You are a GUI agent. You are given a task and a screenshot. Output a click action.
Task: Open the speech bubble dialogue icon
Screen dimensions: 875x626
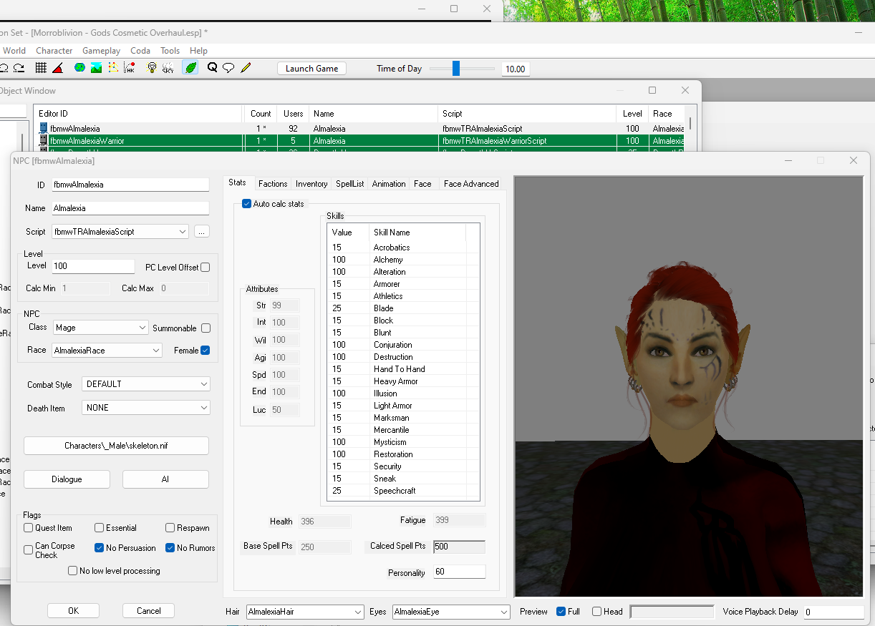click(228, 68)
